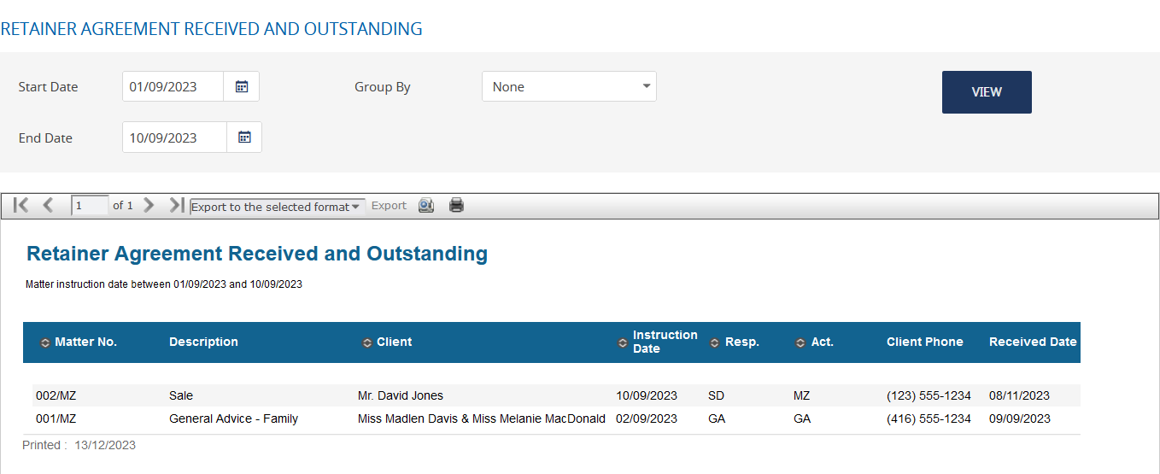Sort by Resp. column
The image size is (1160, 474).
coord(715,342)
